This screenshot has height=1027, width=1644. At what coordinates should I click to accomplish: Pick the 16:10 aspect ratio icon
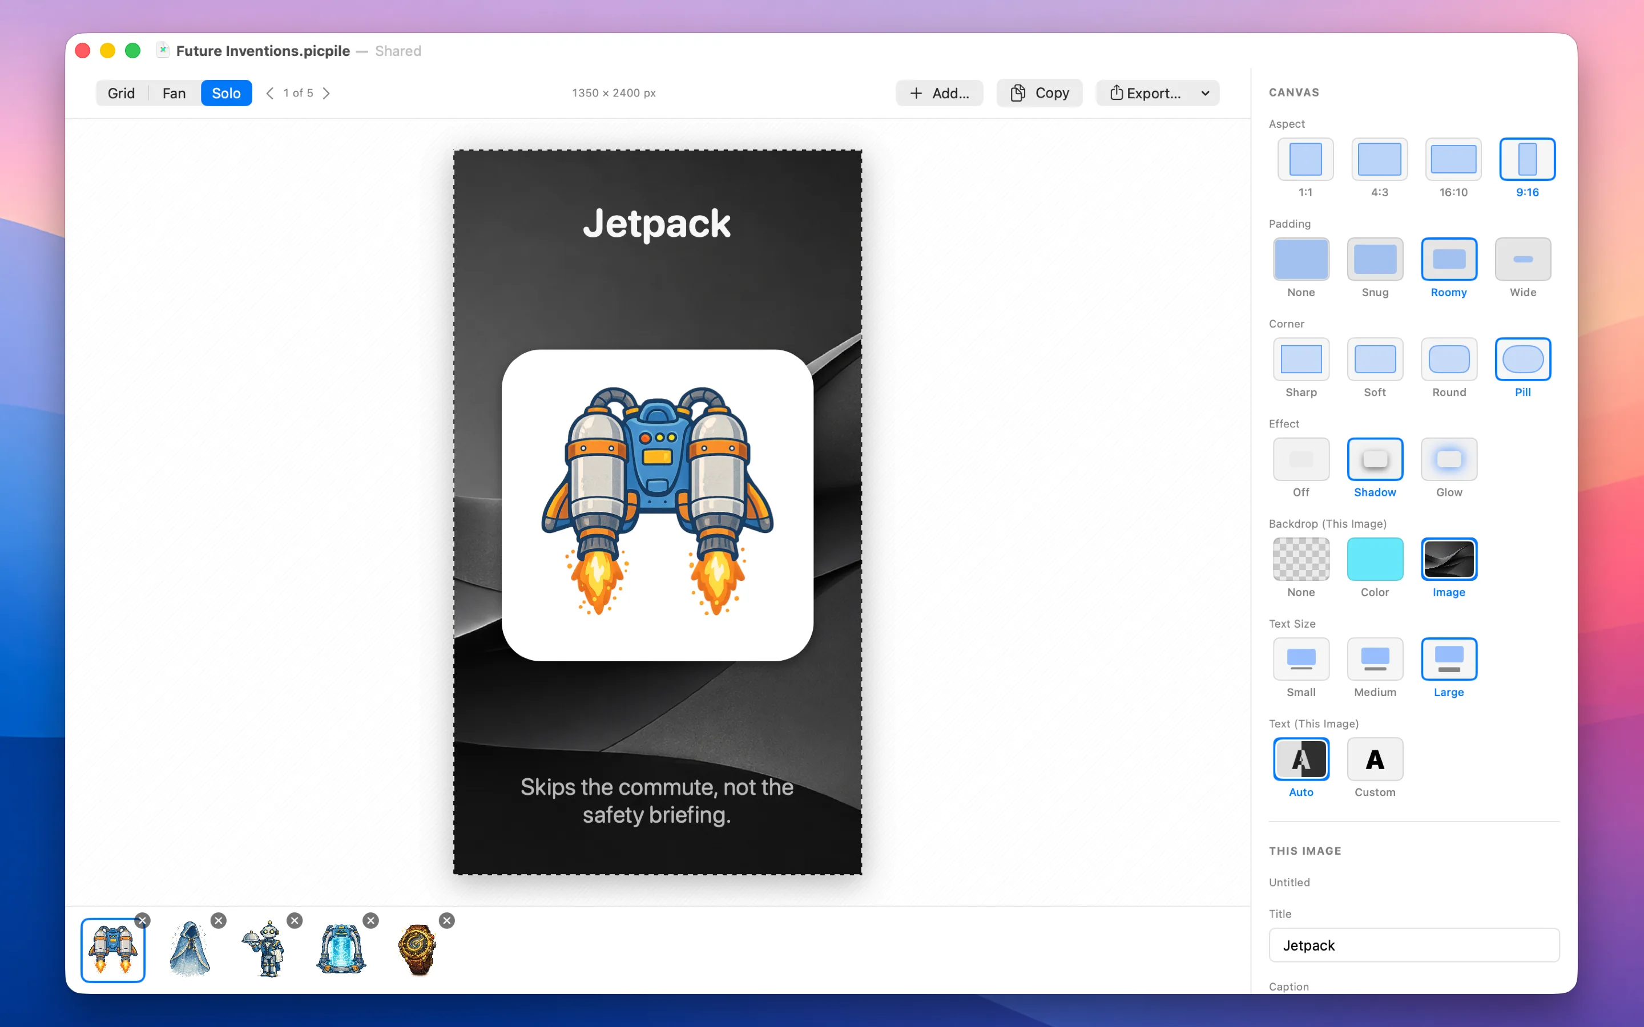pos(1453,159)
